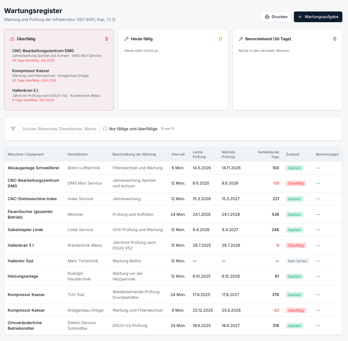Screen dimensions: 348x341
Task: Enable Nur fällige und überfällige checkbox
Action: 105,129
